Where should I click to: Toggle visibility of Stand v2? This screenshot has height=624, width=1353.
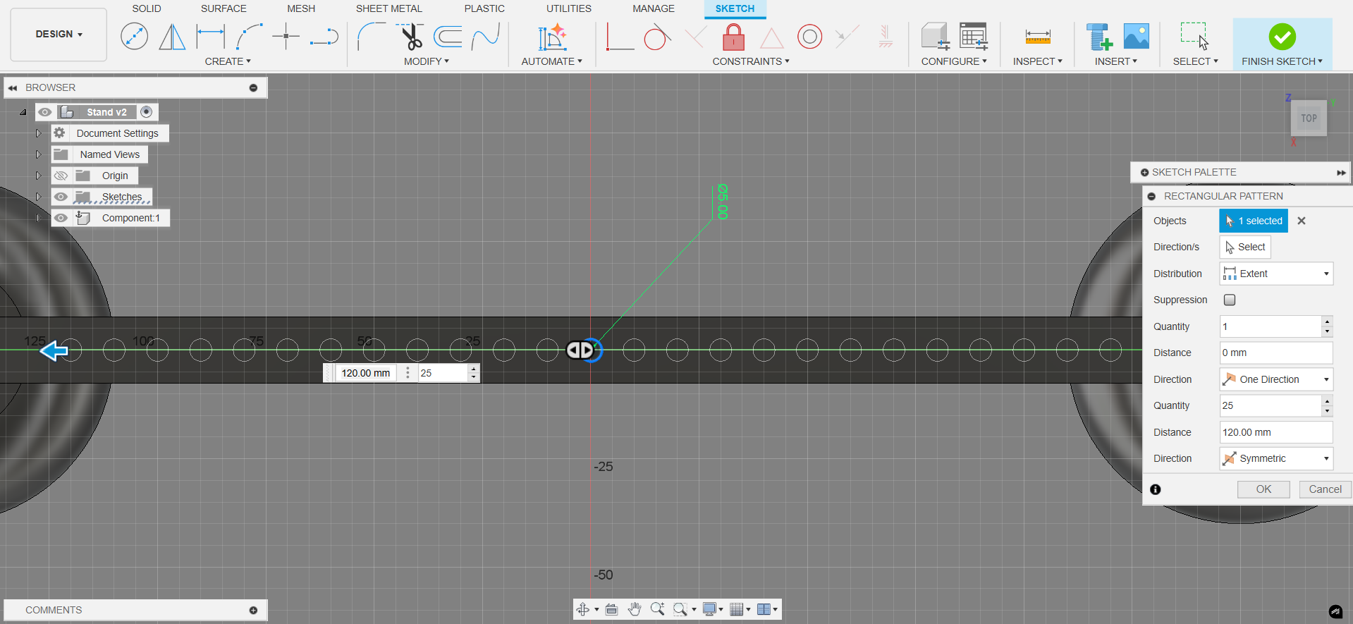tap(45, 112)
